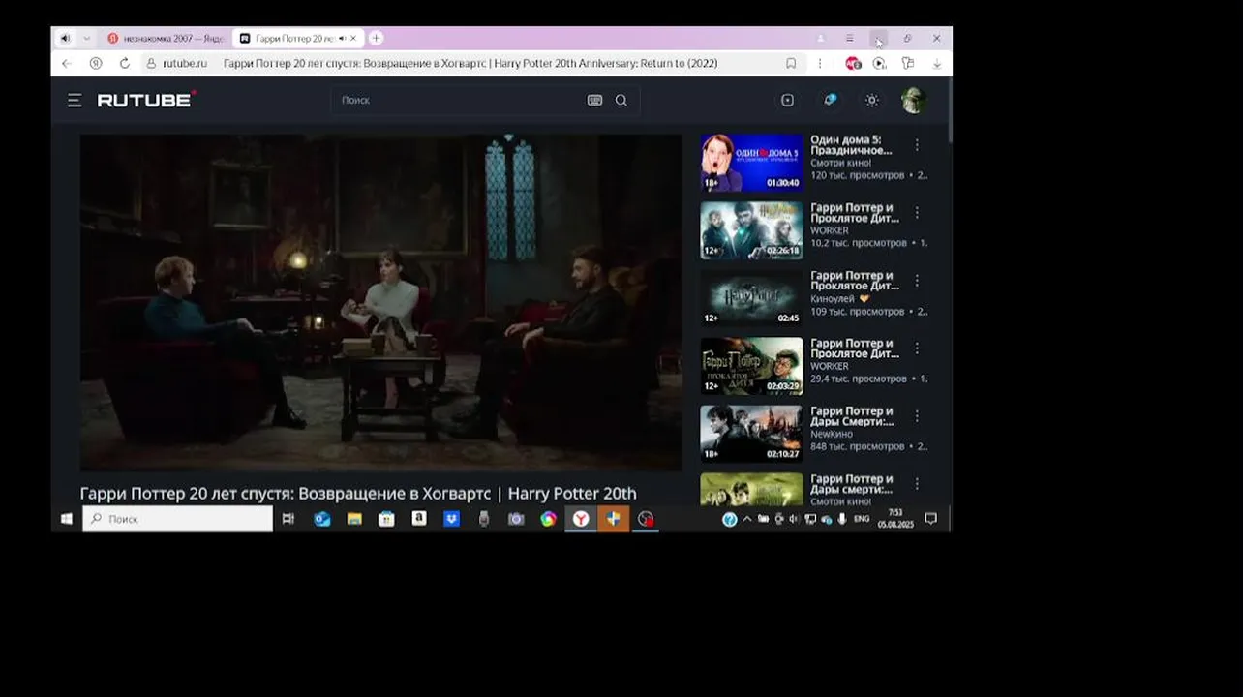This screenshot has width=1243, height=697.
Task: Click the channel name 'NewКино'
Action: pyautogui.click(x=832, y=435)
